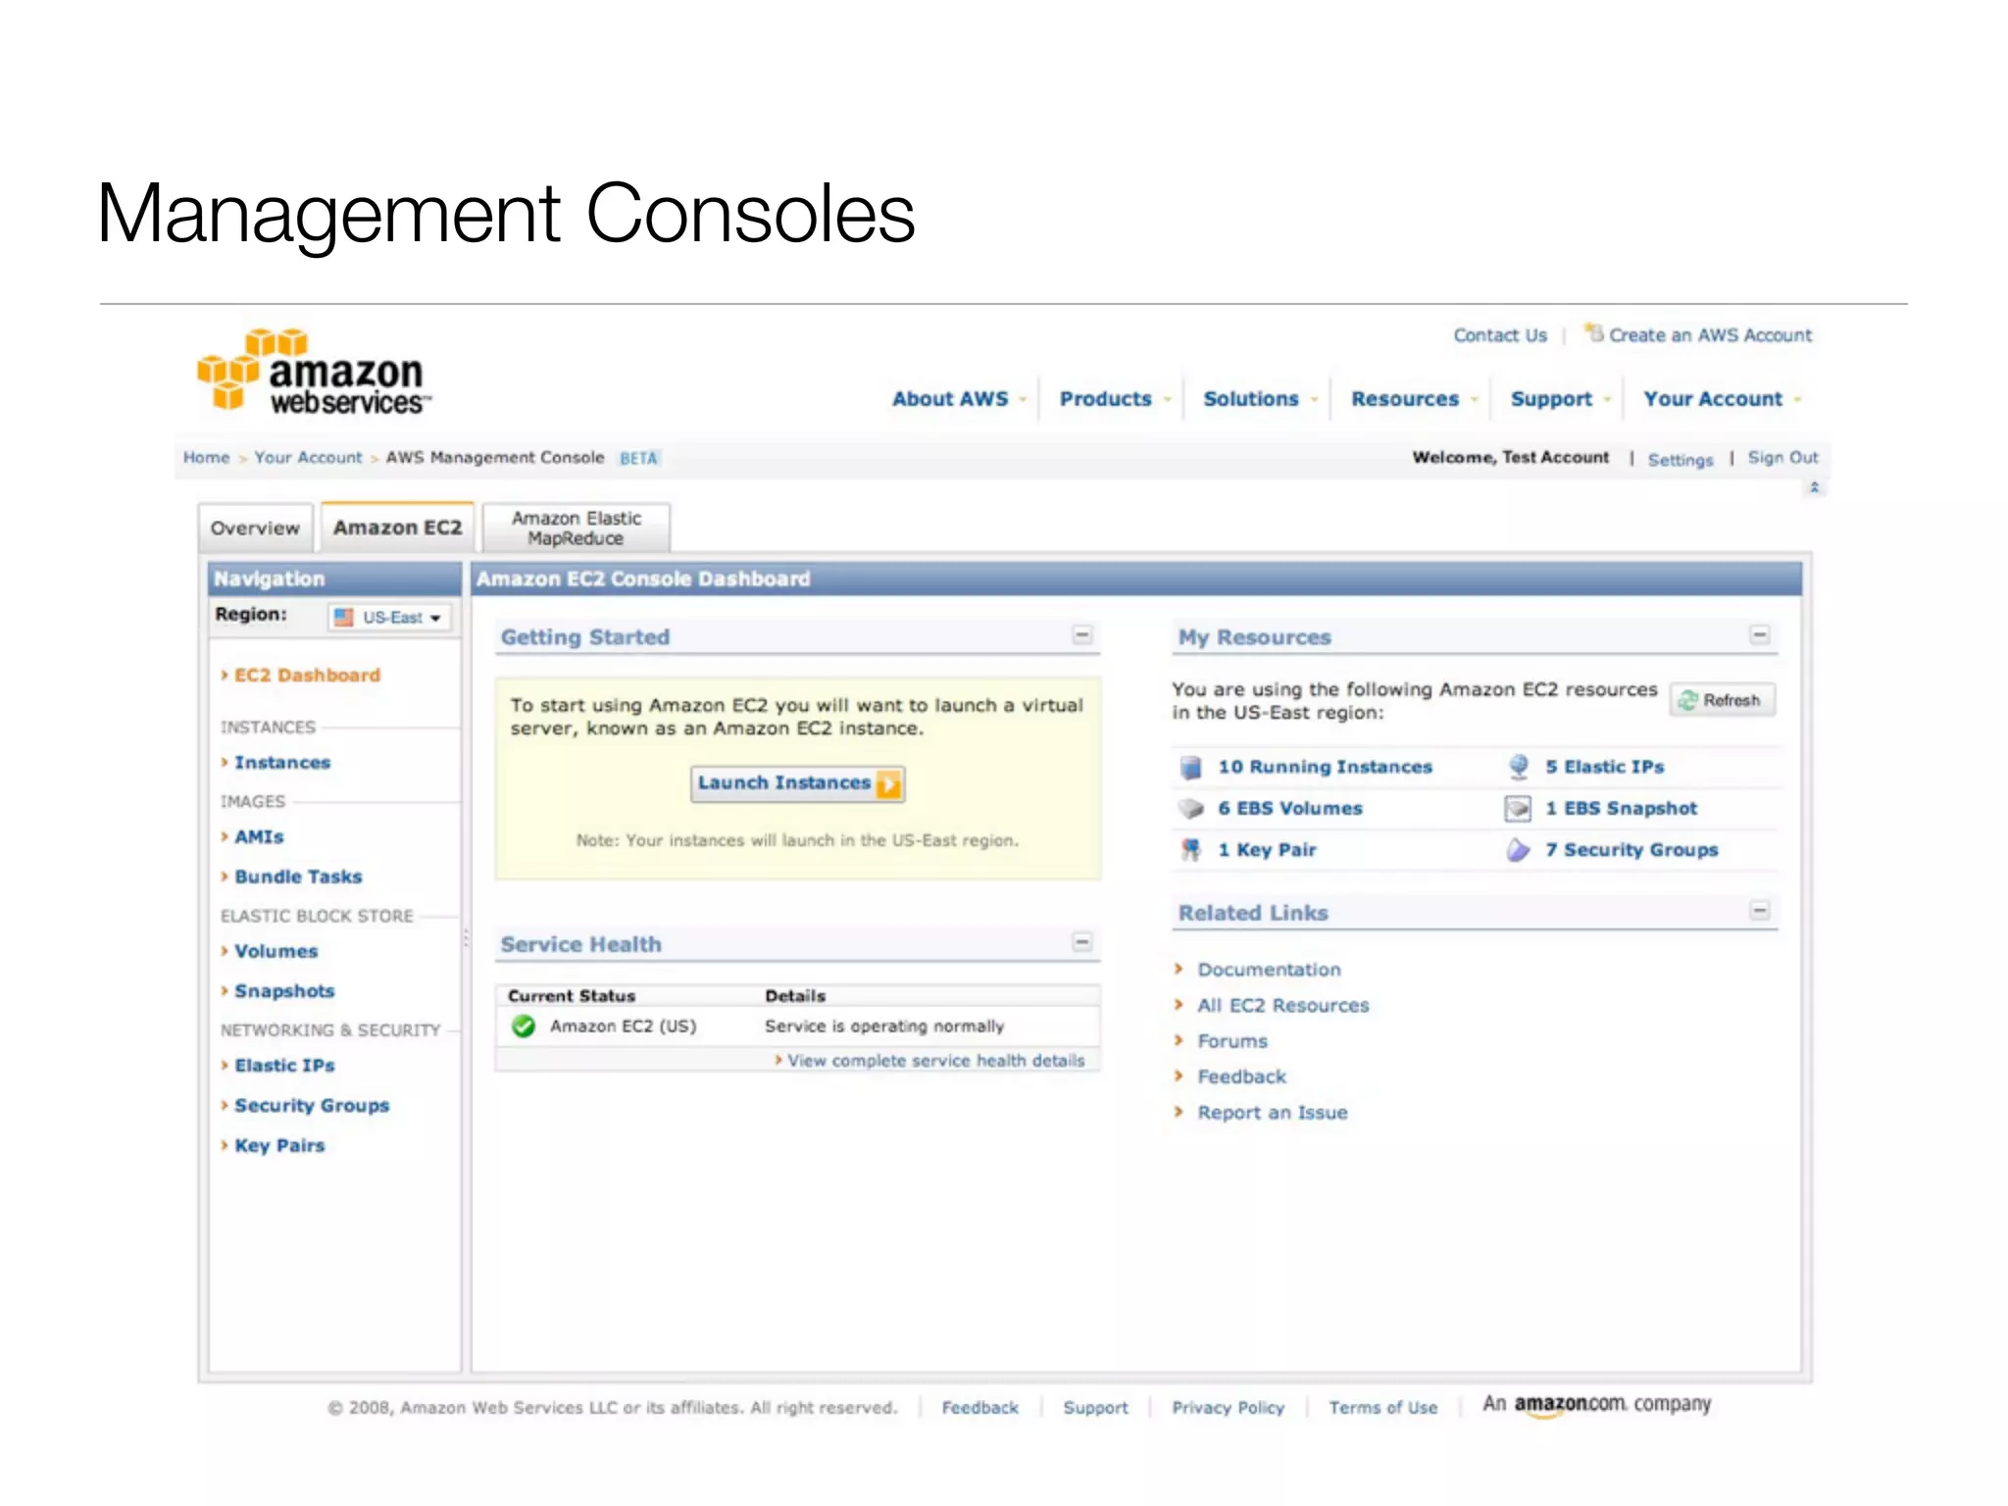Click the Create an AWS Account link
Viewport: 2008px width, 1506px height.
[1710, 335]
